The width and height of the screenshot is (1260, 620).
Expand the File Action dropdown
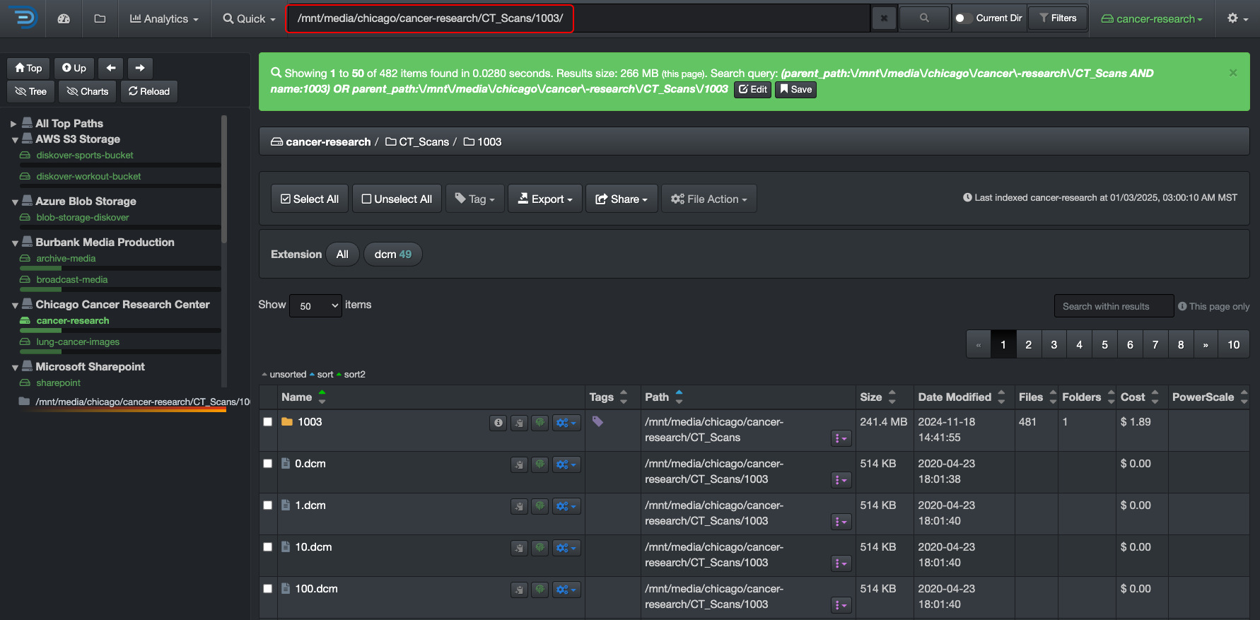708,199
